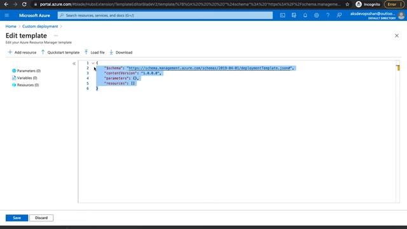Open the portal settings gear

[317, 15]
